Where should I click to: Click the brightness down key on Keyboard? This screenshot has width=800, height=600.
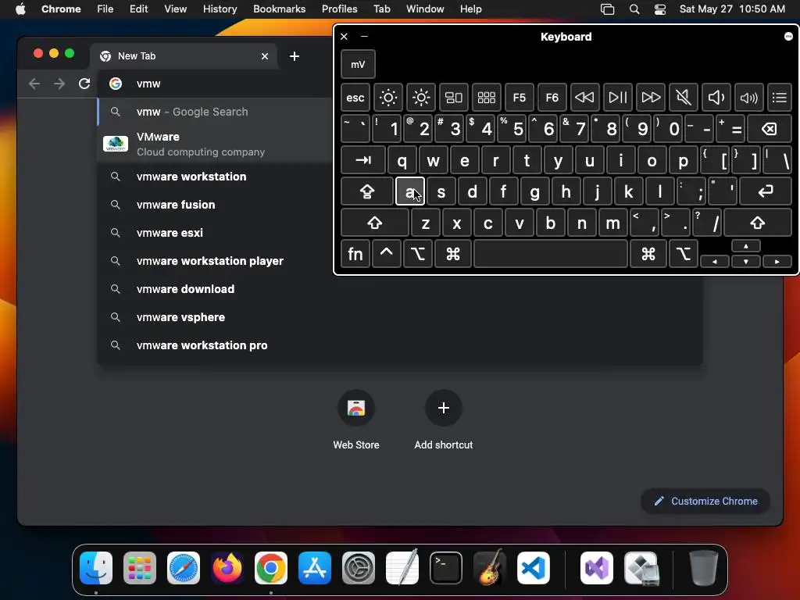click(x=387, y=98)
